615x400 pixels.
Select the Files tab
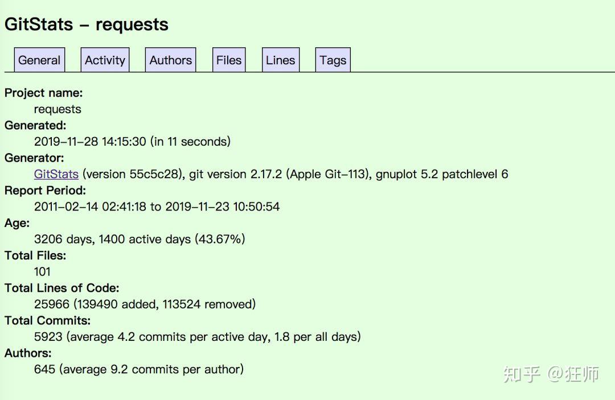tap(228, 60)
